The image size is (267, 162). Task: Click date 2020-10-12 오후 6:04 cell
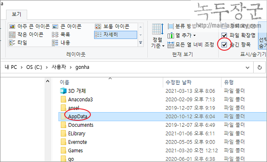pos(190,116)
